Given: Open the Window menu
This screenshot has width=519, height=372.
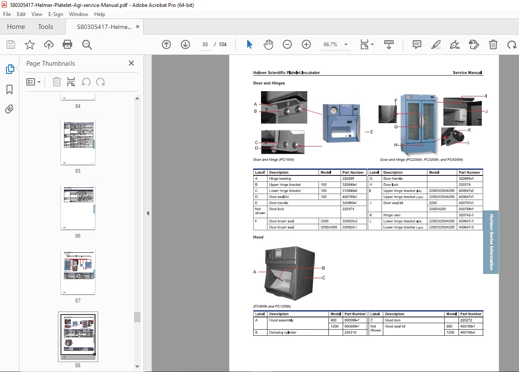Looking at the screenshot, I should pos(79,14).
